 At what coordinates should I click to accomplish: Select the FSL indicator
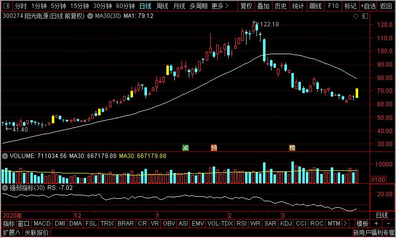tap(91, 224)
